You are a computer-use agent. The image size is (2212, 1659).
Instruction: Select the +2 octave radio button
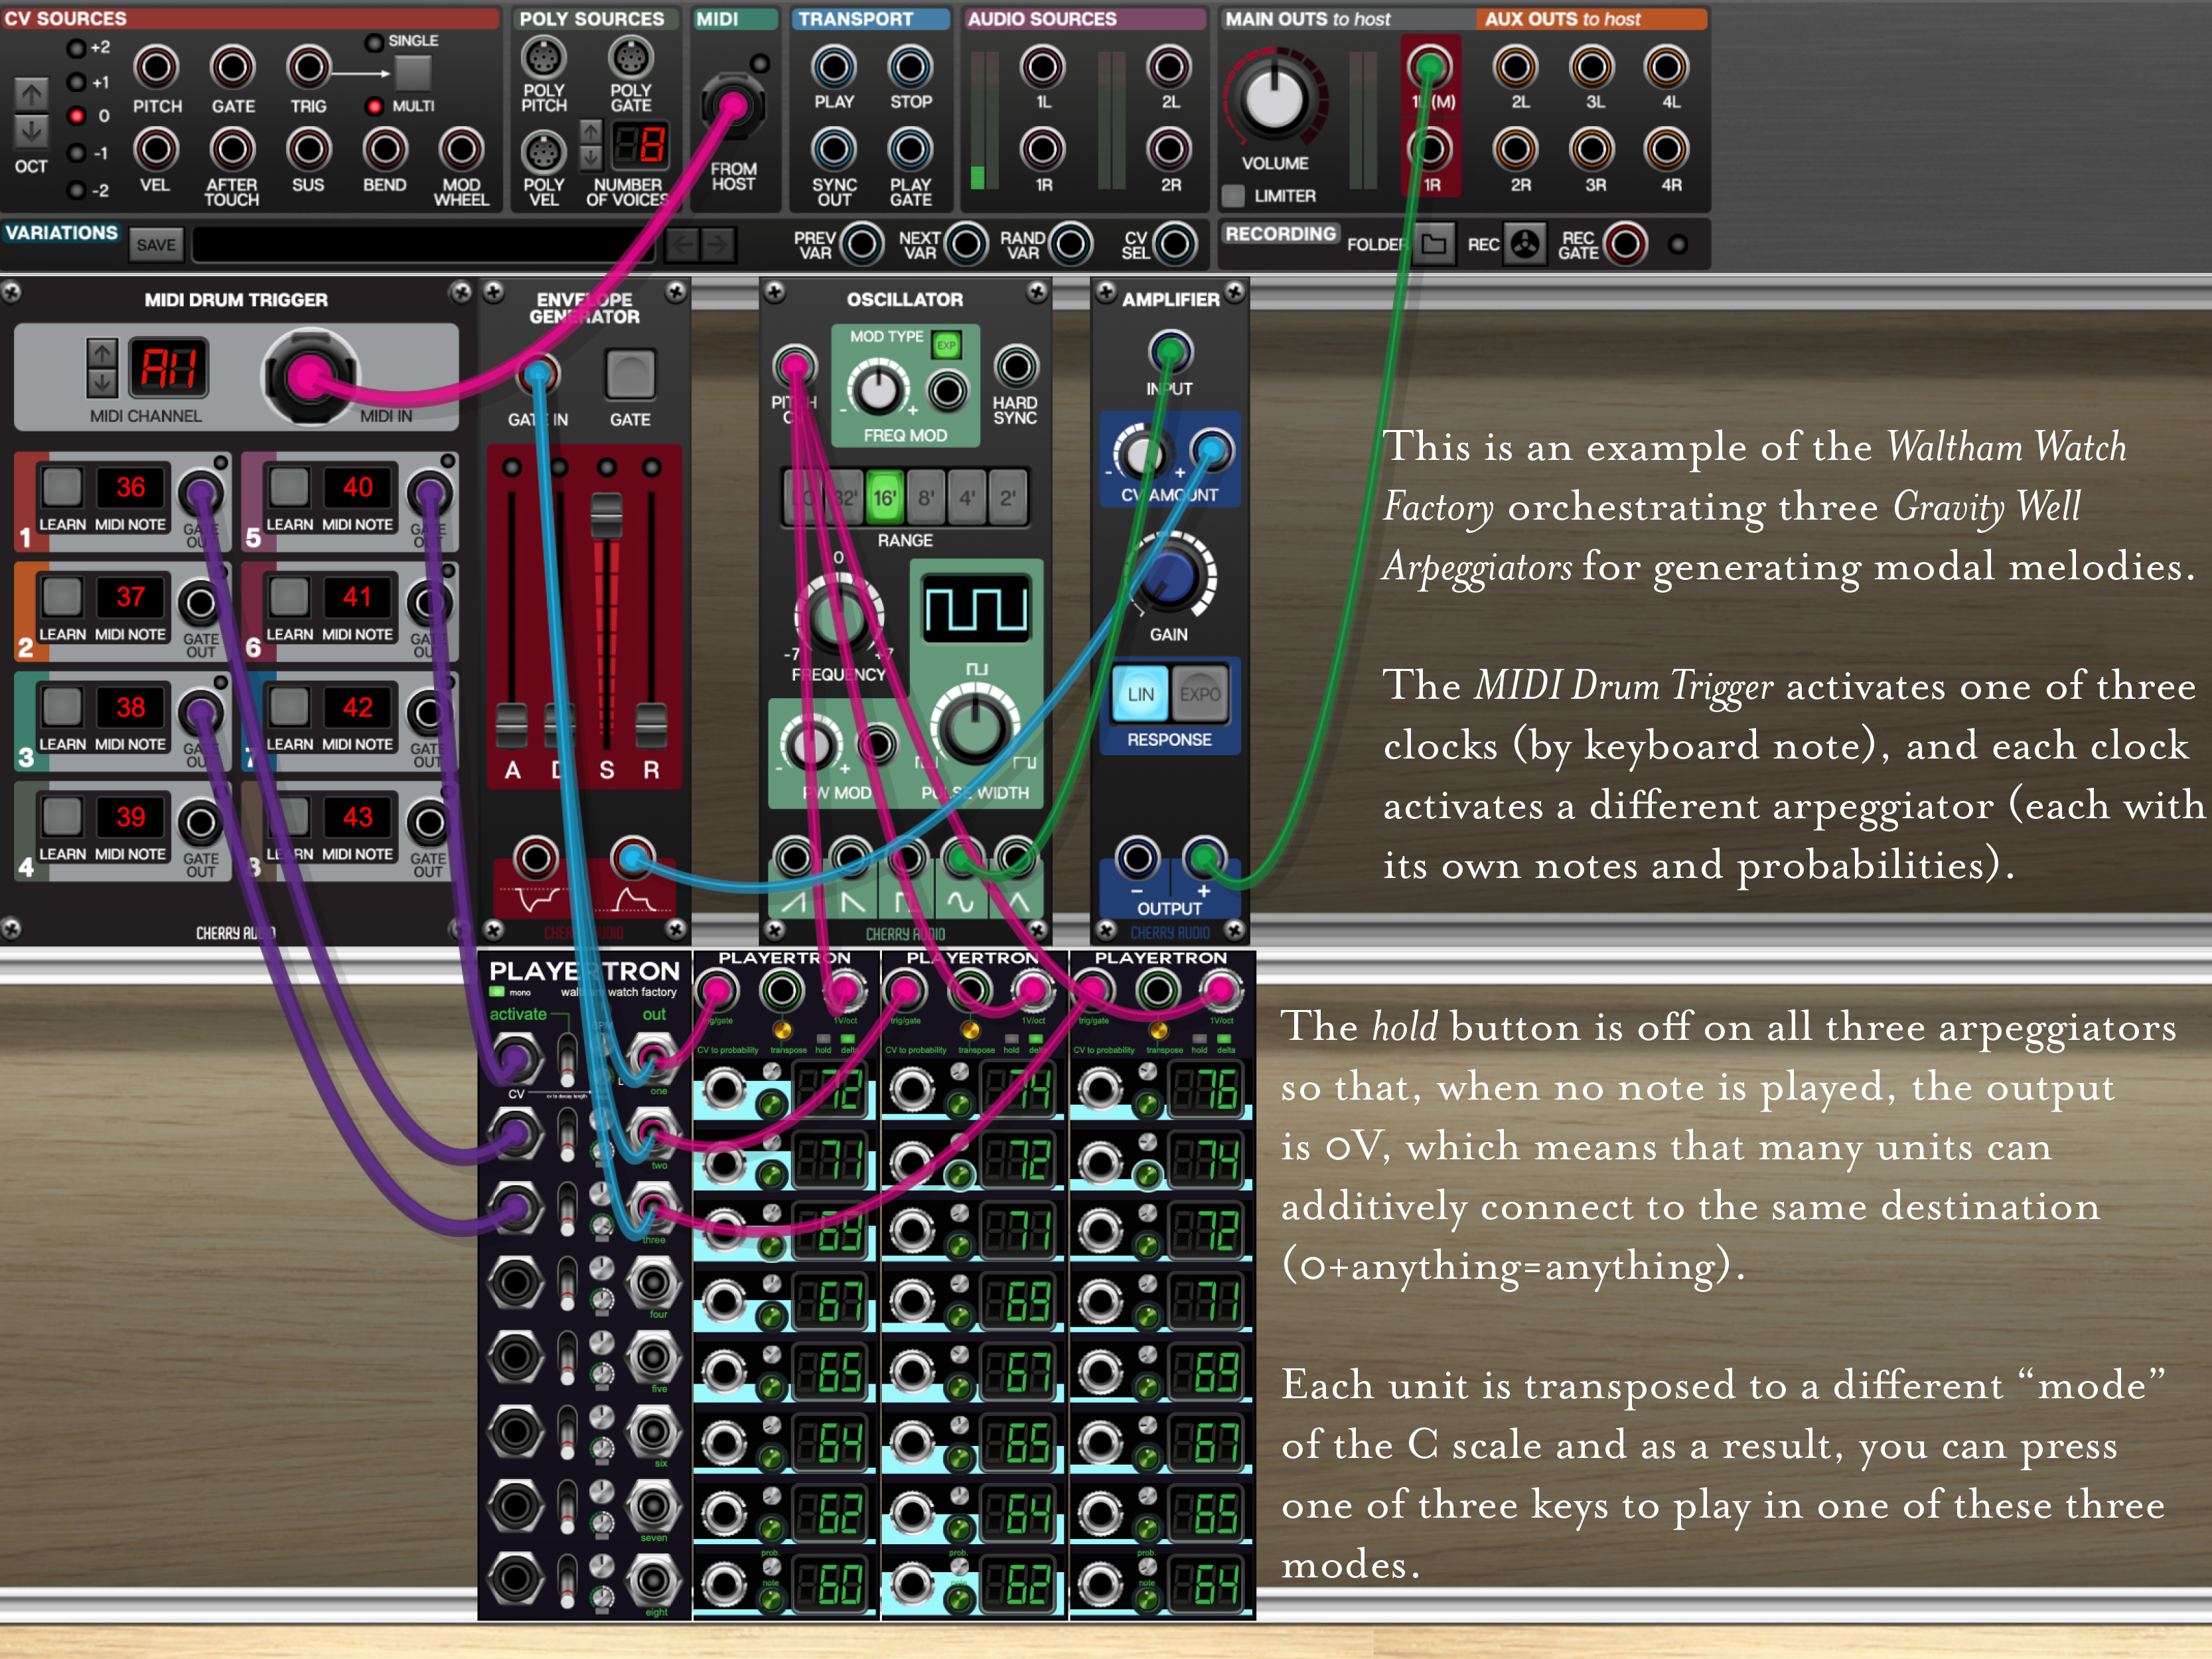(x=76, y=48)
